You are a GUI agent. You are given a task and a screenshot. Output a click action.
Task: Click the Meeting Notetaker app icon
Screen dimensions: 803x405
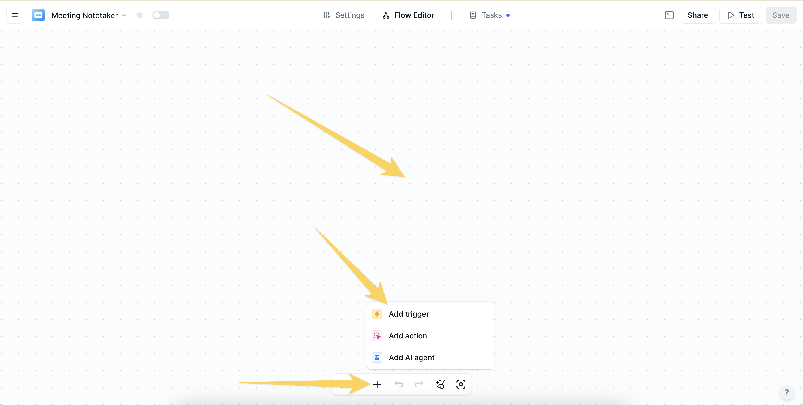[38, 15]
